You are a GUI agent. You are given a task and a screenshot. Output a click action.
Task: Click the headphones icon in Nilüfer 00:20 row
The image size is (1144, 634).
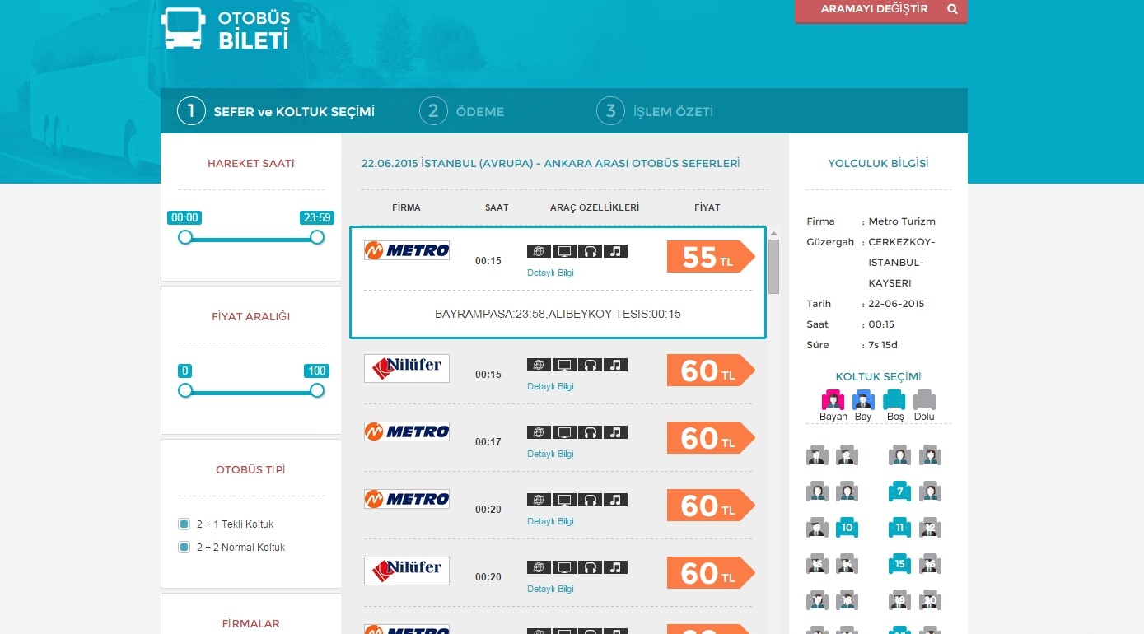click(590, 567)
